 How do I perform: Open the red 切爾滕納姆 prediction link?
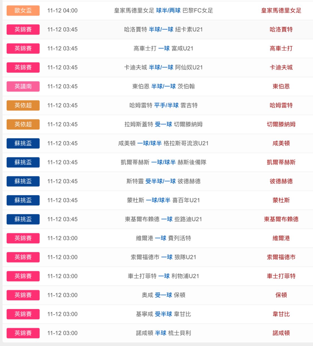[x=281, y=124]
